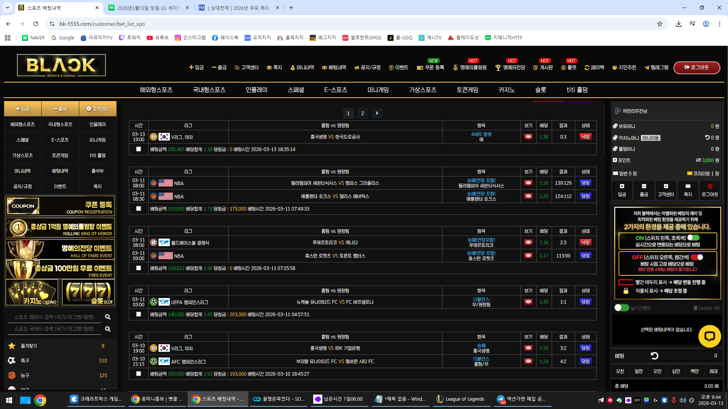Click the 입금 plus icon in user panel
Image resolution: width=728 pixels, height=409 pixels.
[x=622, y=186]
